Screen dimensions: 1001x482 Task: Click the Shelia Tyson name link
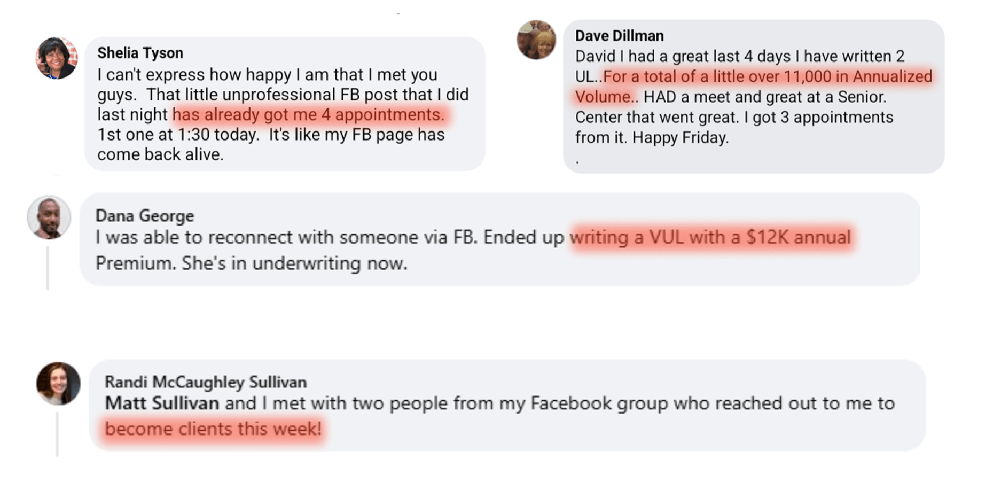pyautogui.click(x=140, y=53)
